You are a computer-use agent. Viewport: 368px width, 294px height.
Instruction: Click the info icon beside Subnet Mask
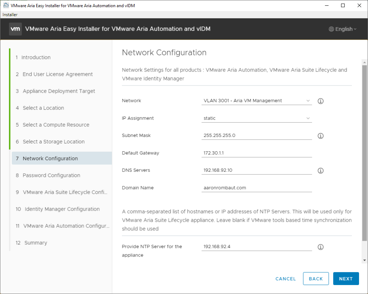point(321,136)
